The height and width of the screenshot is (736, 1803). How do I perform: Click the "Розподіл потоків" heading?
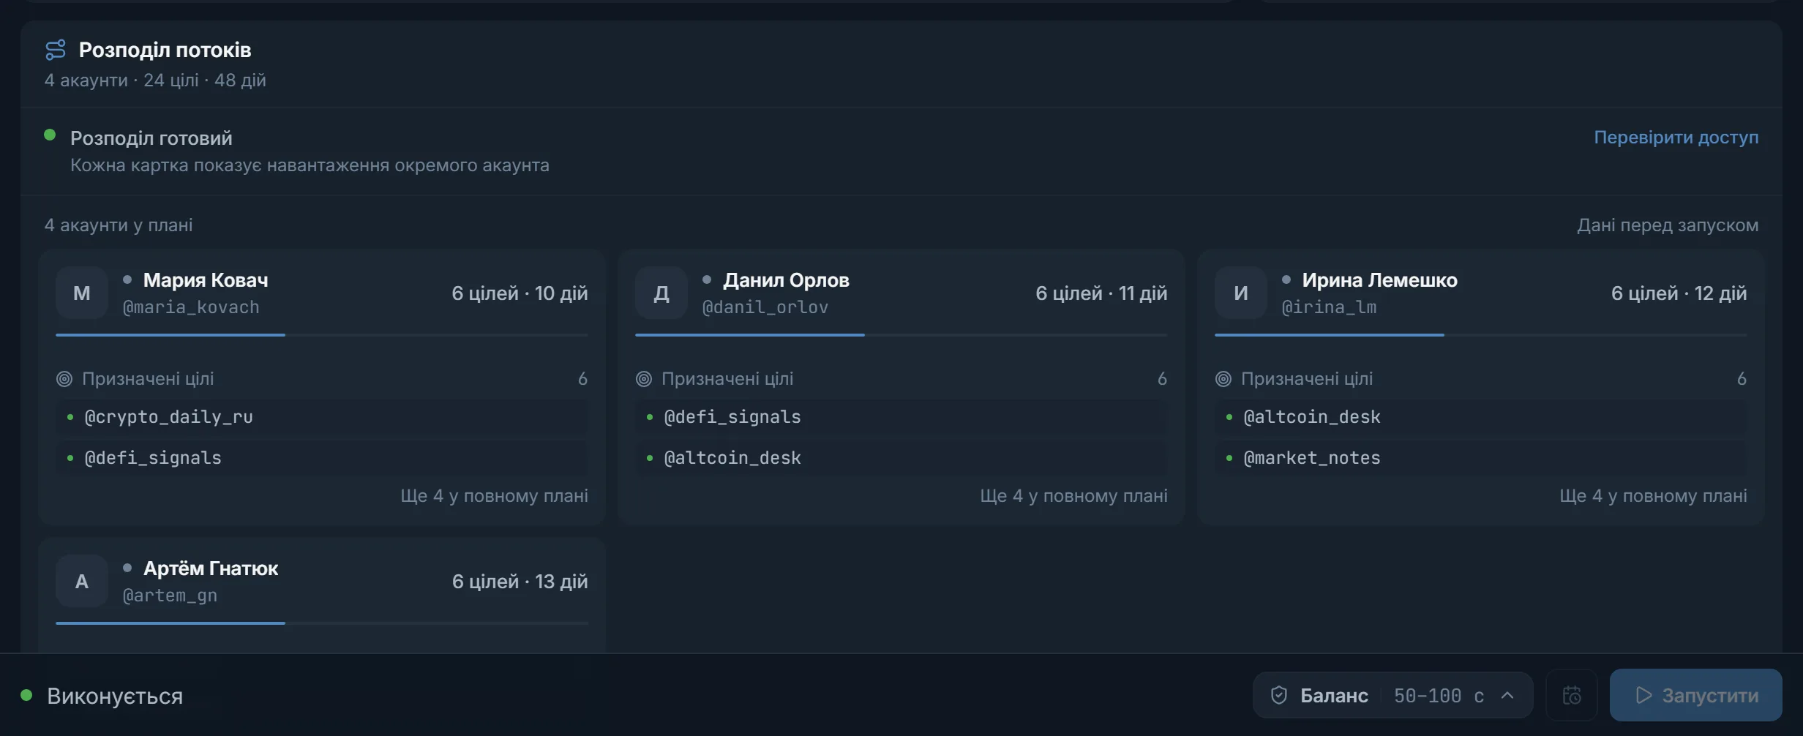click(165, 50)
